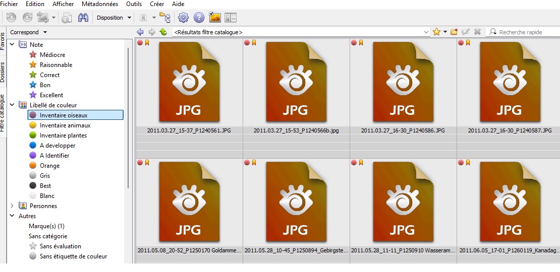
Task: Open the favorites star dropdown arrow
Action: coord(445,32)
